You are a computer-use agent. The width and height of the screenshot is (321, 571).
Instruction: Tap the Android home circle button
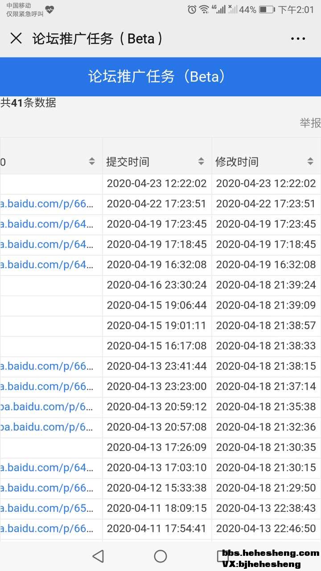point(160,556)
